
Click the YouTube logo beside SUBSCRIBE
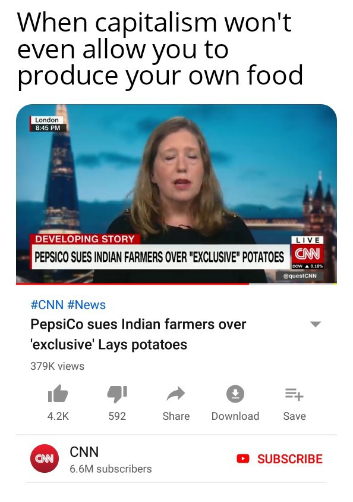(243, 459)
